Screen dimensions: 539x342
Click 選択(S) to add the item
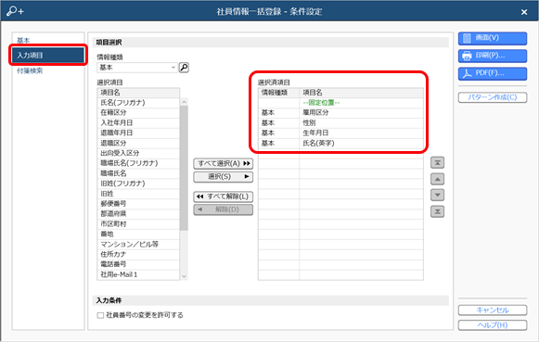tap(223, 176)
